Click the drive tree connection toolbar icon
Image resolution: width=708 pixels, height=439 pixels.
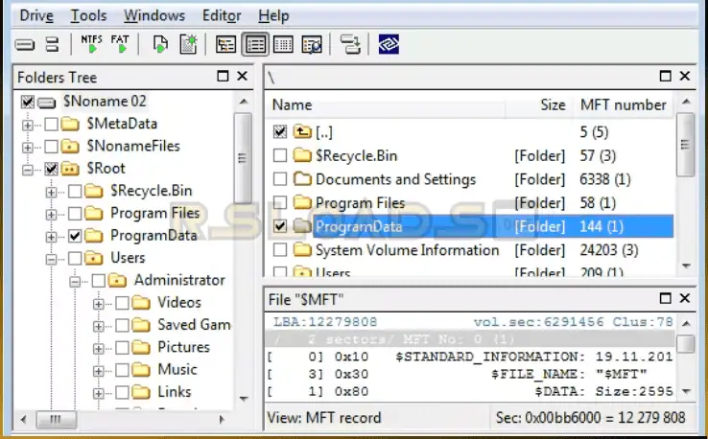(x=350, y=44)
